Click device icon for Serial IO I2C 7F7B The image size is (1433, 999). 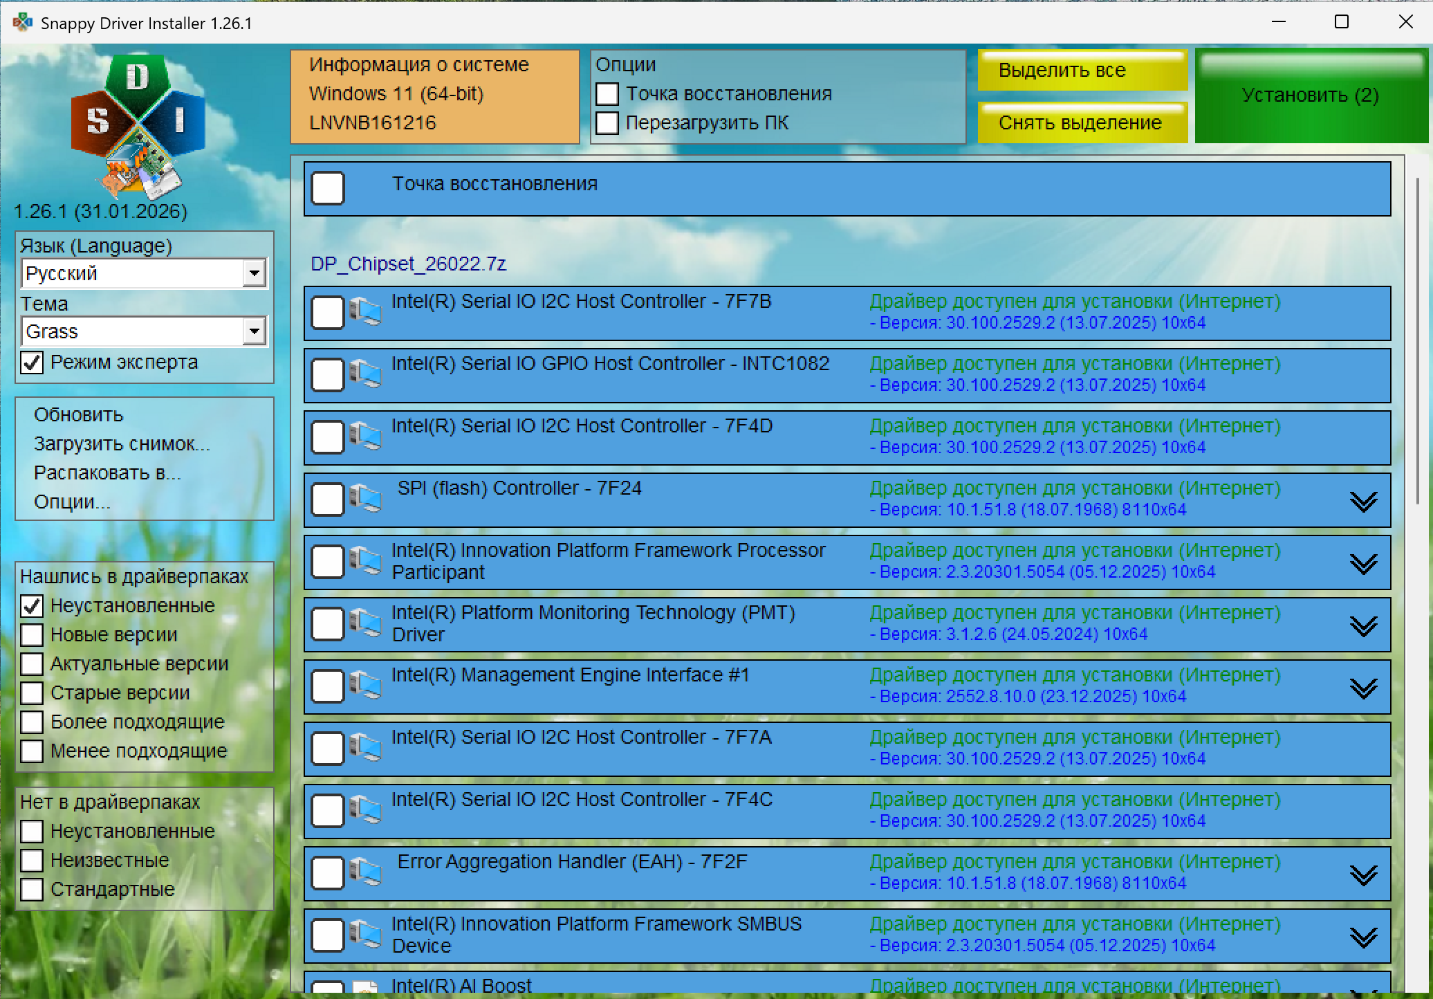pos(364,312)
